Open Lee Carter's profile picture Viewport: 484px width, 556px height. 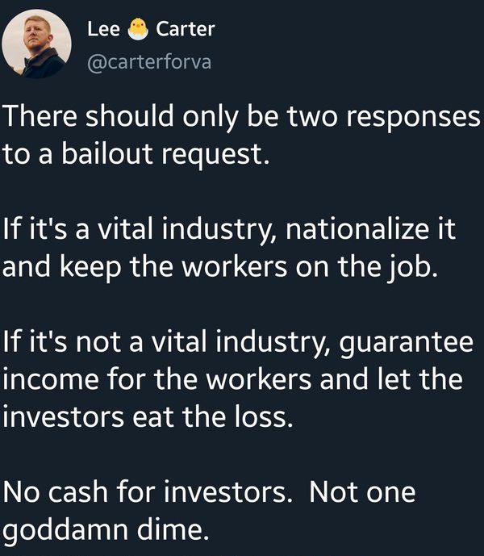[x=36, y=44]
